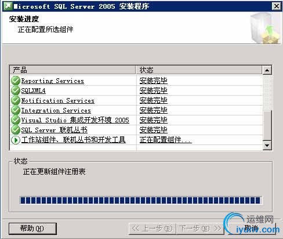Click green check icon beside SQLXML4
This screenshot has height=239, width=283.
tap(16, 90)
